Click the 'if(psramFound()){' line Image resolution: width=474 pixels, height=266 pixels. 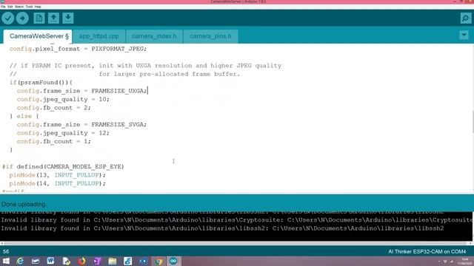(x=41, y=82)
